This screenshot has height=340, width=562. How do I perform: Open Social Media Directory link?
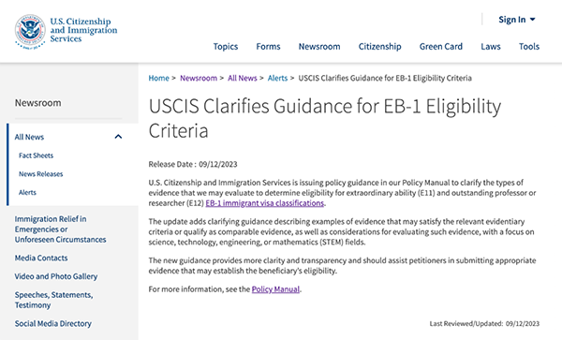pyautogui.click(x=53, y=323)
